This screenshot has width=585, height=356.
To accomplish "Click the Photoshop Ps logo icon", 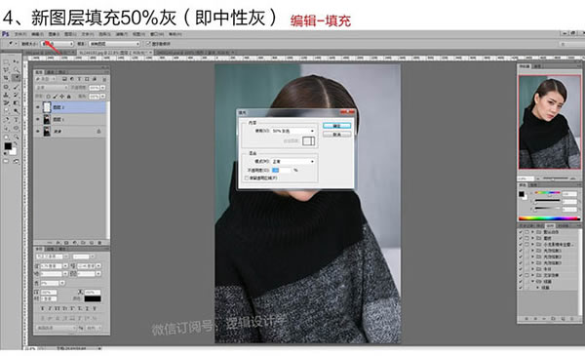I will click(5, 34).
